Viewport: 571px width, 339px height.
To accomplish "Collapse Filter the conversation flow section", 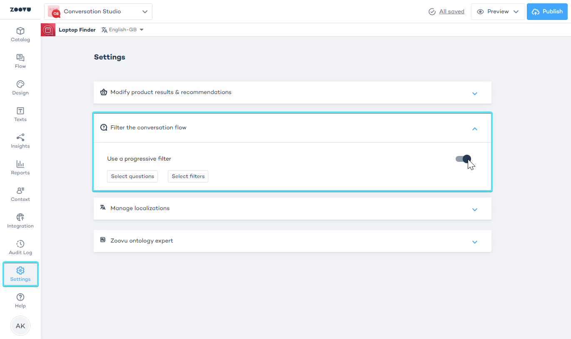I will pyautogui.click(x=474, y=129).
